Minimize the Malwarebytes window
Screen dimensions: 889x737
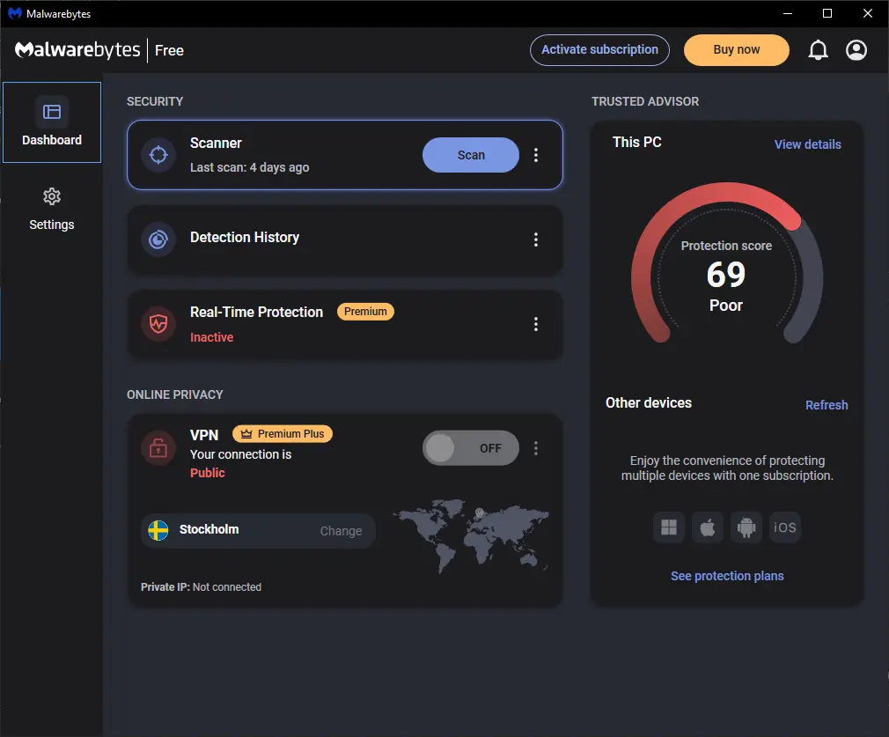(788, 13)
